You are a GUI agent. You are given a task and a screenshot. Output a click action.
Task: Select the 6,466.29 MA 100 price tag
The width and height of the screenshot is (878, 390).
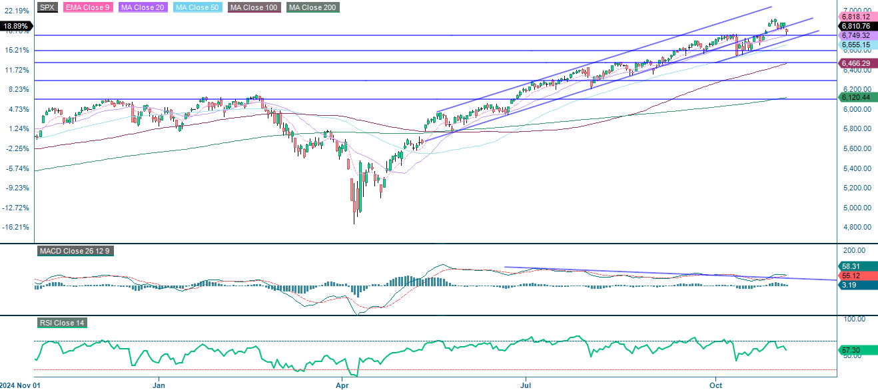click(857, 63)
